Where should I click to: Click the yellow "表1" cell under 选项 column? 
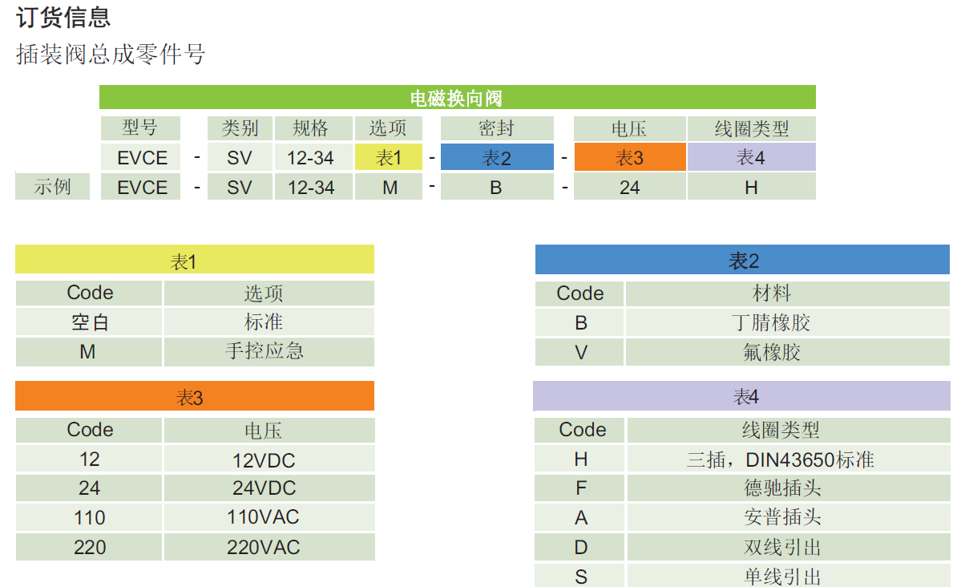388,158
